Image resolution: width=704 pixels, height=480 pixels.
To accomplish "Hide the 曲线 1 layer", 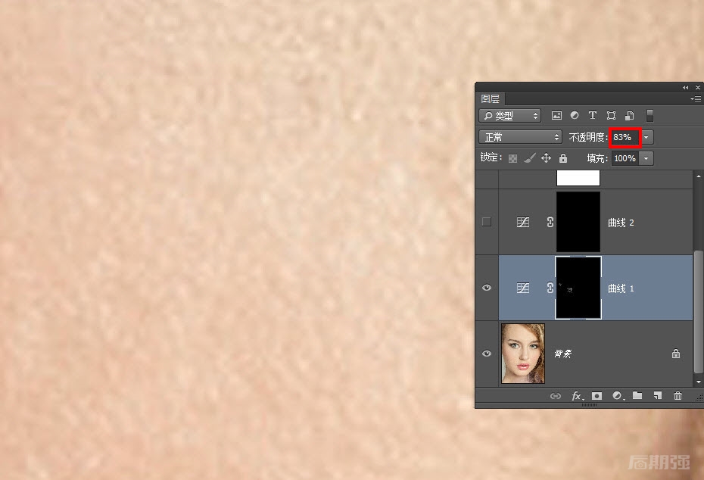I will pos(487,288).
